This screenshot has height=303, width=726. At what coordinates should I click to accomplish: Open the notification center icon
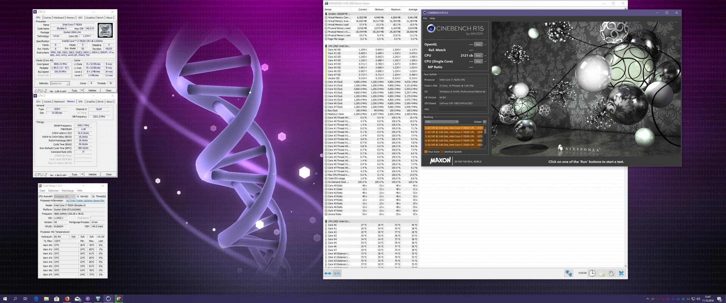[x=719, y=299]
